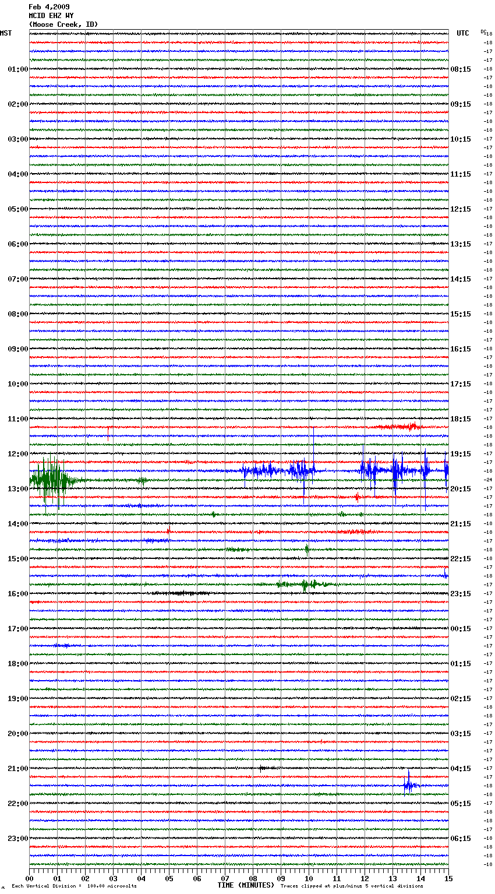Select the 10:00 MST hour label
This screenshot has height=894, width=495.
17,384
